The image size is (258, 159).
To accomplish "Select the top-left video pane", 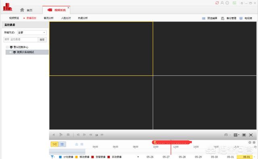I will click(x=101, y=49).
